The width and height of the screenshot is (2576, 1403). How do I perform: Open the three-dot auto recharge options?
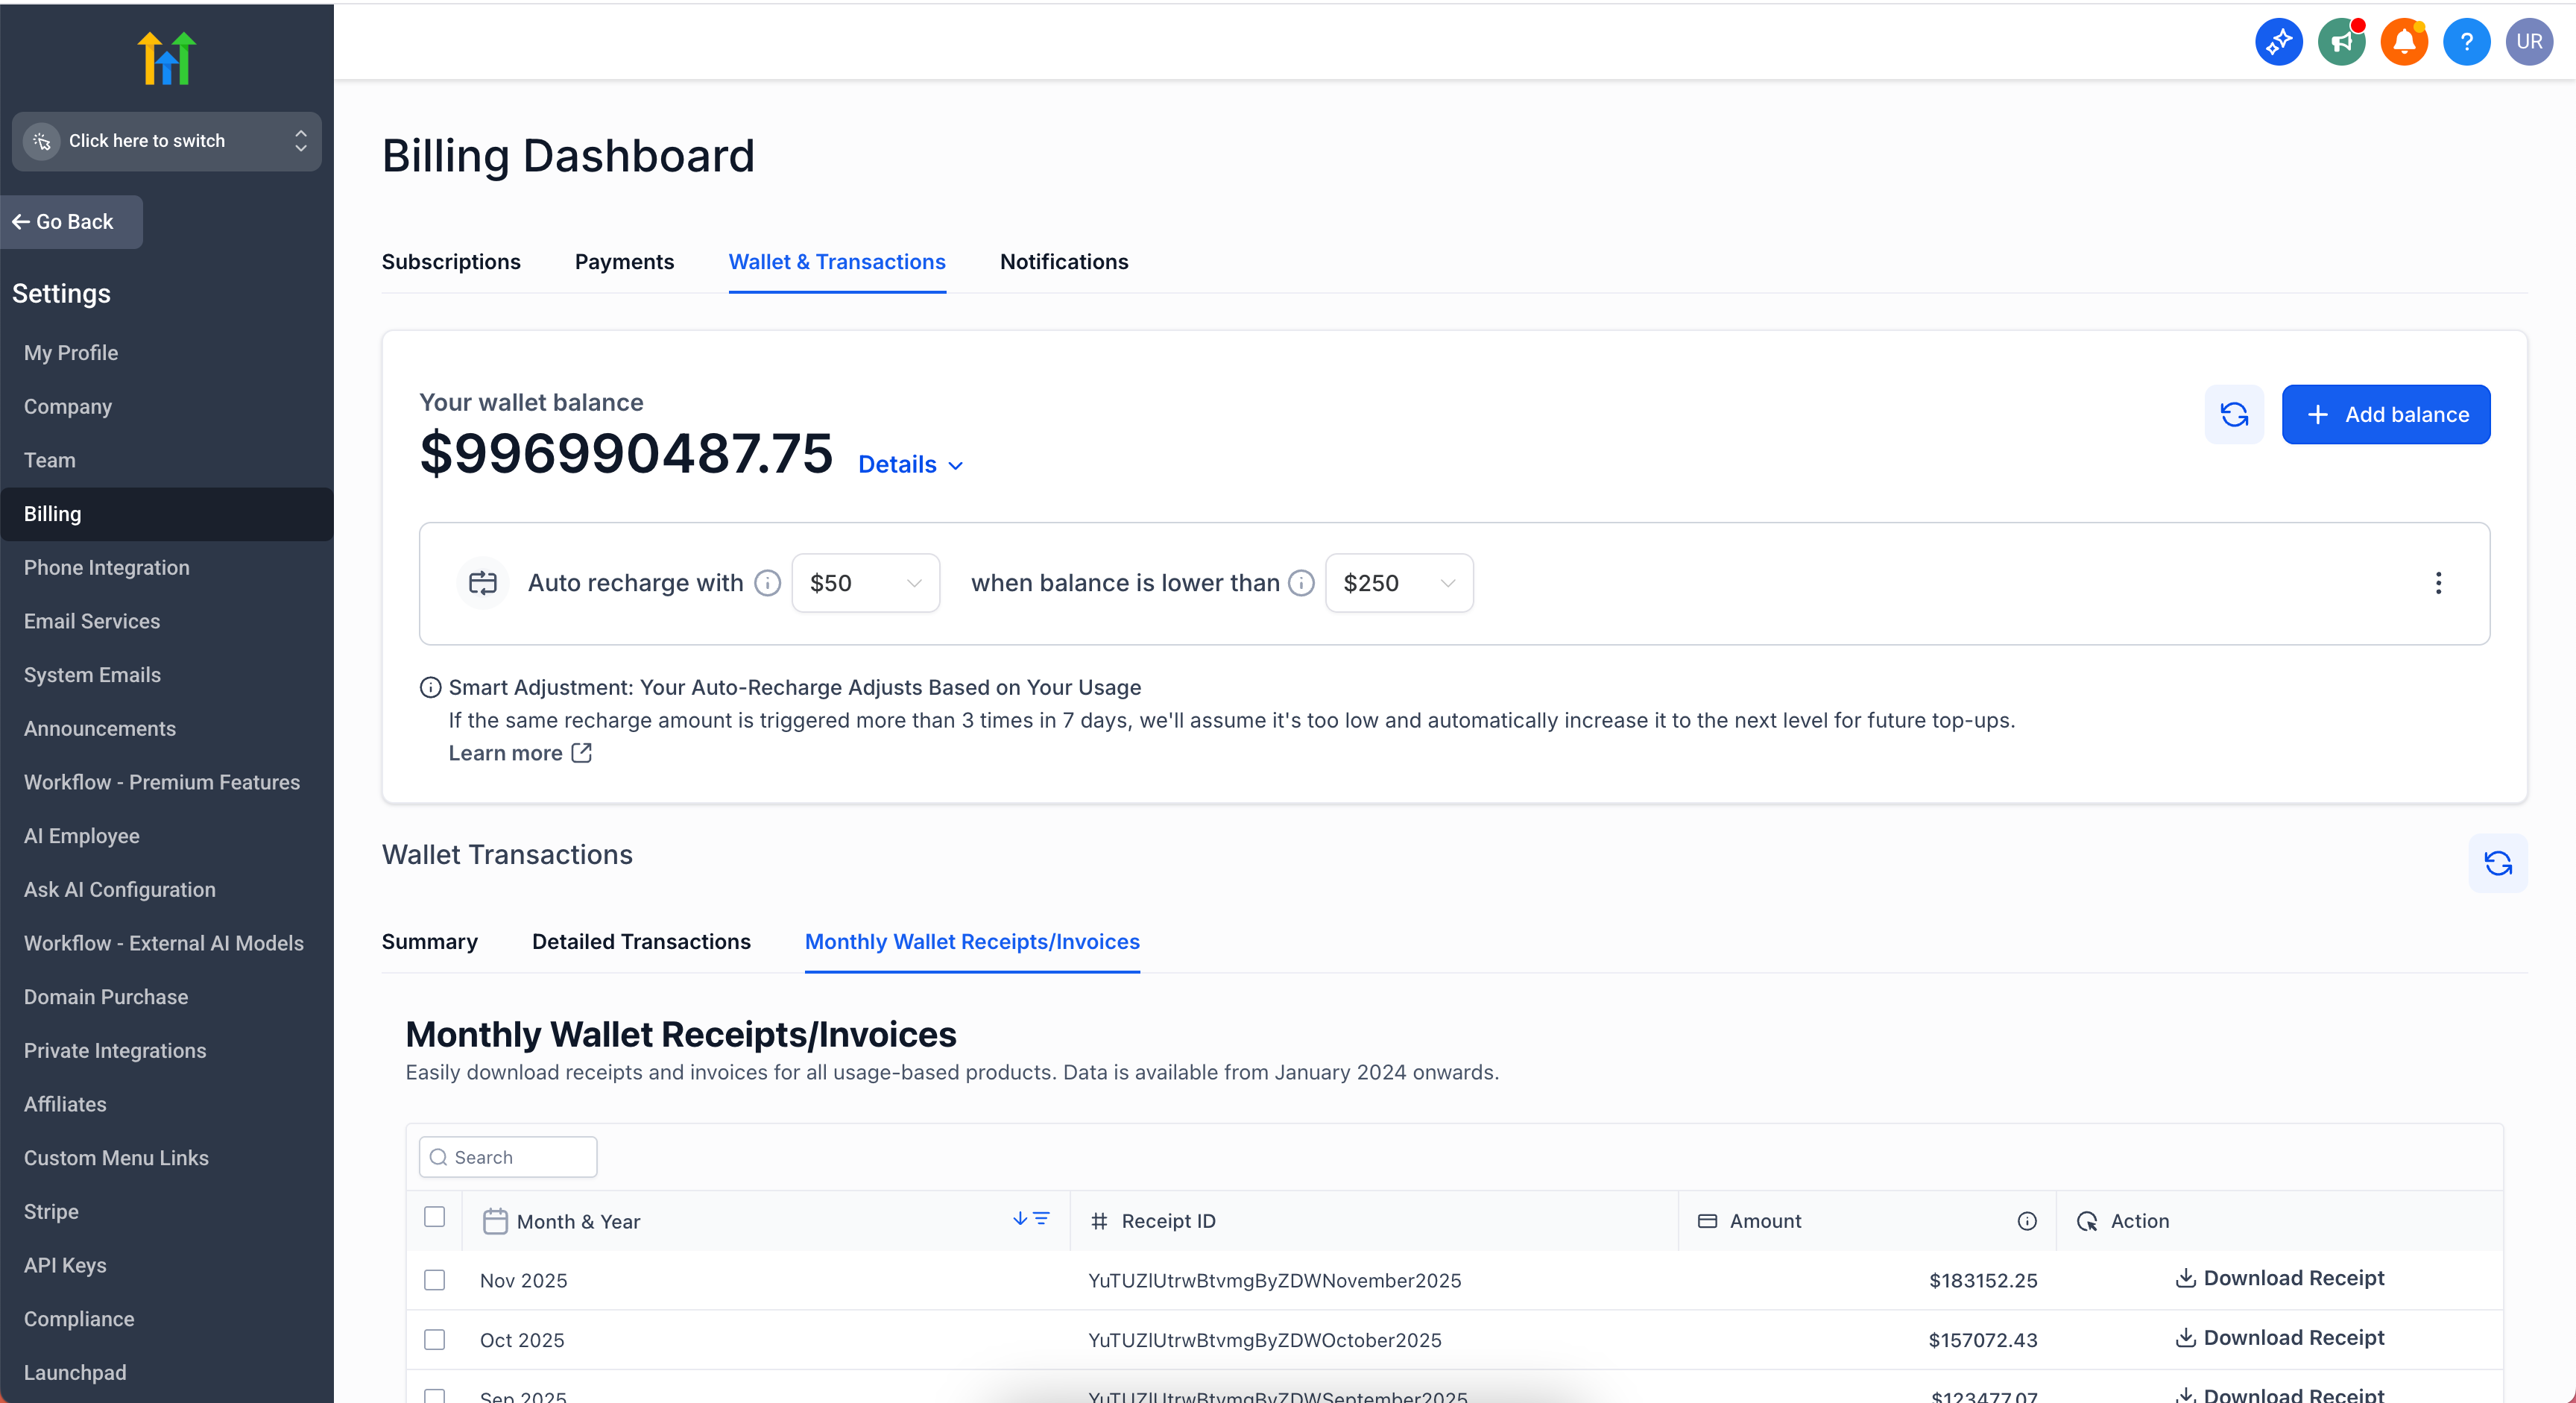click(x=2438, y=583)
